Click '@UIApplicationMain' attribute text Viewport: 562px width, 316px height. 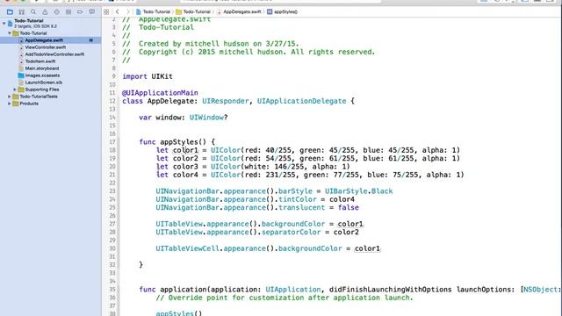pyautogui.click(x=160, y=93)
